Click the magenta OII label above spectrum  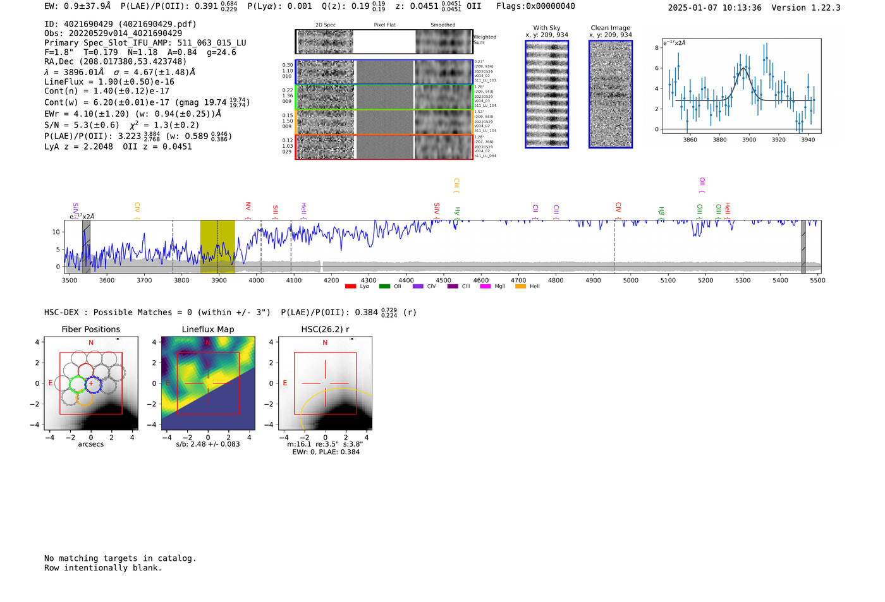[702, 185]
